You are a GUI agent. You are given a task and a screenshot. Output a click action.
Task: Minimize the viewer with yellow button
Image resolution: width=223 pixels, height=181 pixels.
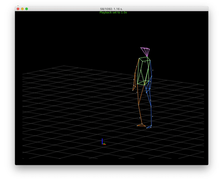(22, 9)
